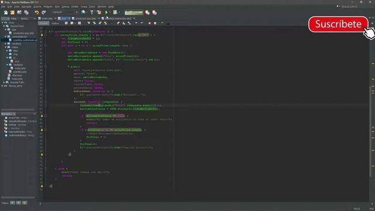
Task: Click the Shift Line Right icon
Action: [142, 23]
